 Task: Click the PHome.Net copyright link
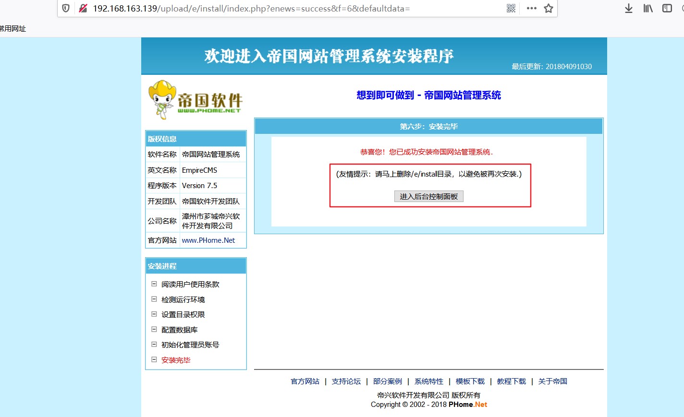[468, 405]
